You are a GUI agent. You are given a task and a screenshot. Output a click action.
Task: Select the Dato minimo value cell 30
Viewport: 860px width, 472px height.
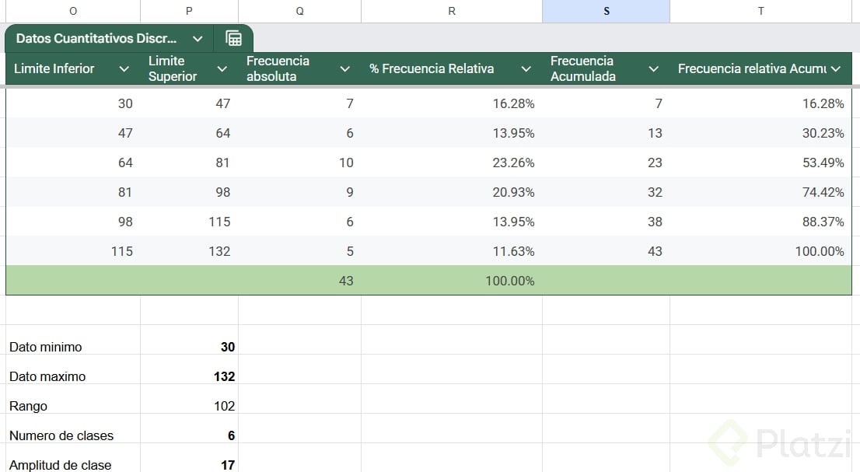click(190, 347)
